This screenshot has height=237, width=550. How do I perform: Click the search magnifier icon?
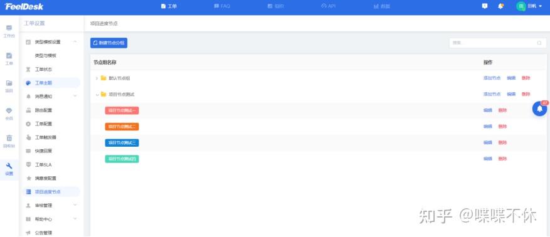(539, 43)
